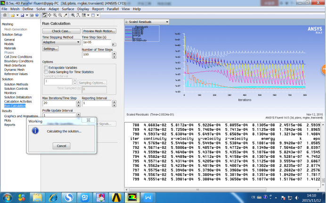The height and width of the screenshot is (203, 326).
Task: Select the translate/pan arrows tool
Action: pos(49,15)
